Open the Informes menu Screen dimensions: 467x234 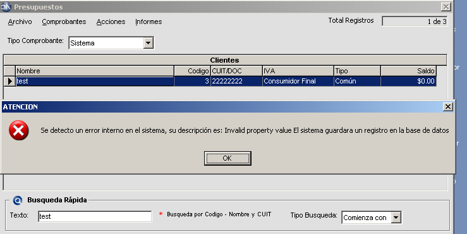tap(149, 22)
